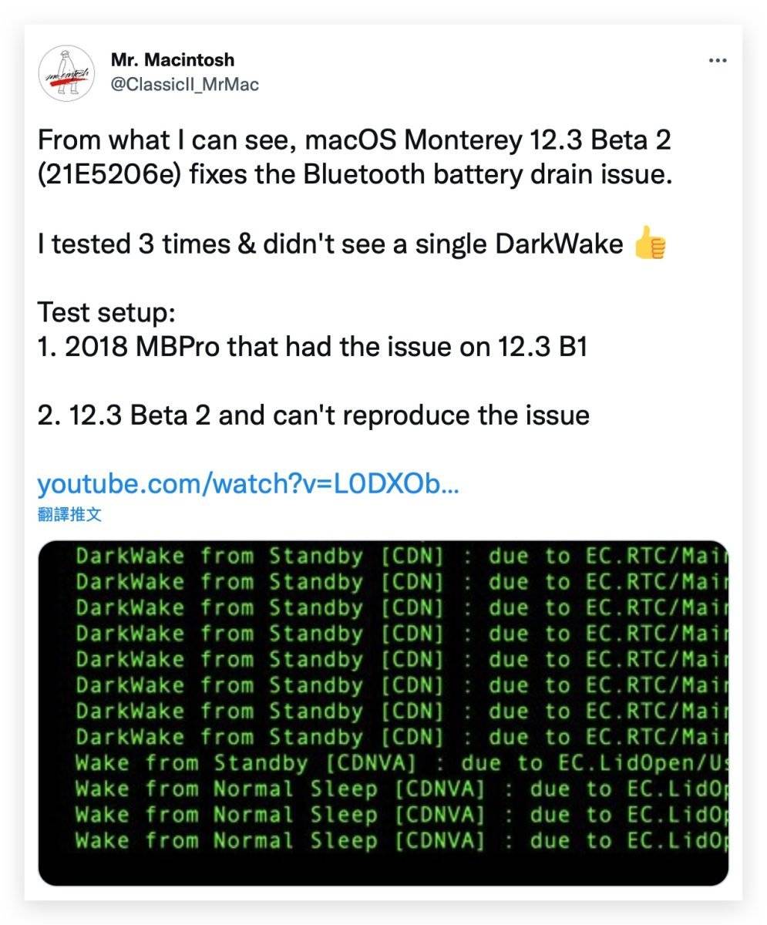This screenshot has height=925, width=767.
Task: Click the @ClassicII_MrMac handle
Action: pyautogui.click(x=184, y=85)
